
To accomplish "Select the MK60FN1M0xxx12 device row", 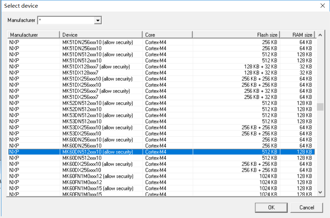I will 161,182.
